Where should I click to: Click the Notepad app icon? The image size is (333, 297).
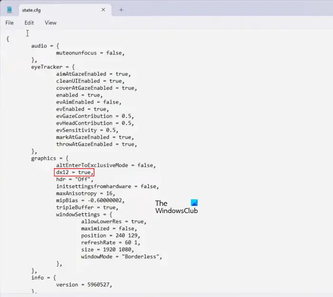point(9,10)
